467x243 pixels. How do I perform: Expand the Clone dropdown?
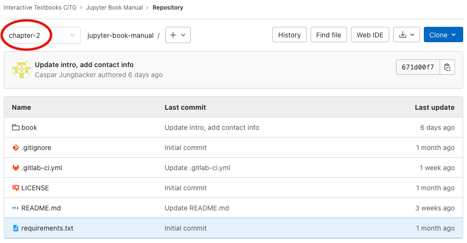click(x=443, y=35)
